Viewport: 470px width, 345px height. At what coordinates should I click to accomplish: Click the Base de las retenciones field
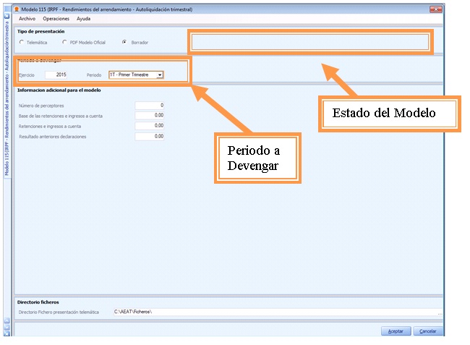point(150,116)
